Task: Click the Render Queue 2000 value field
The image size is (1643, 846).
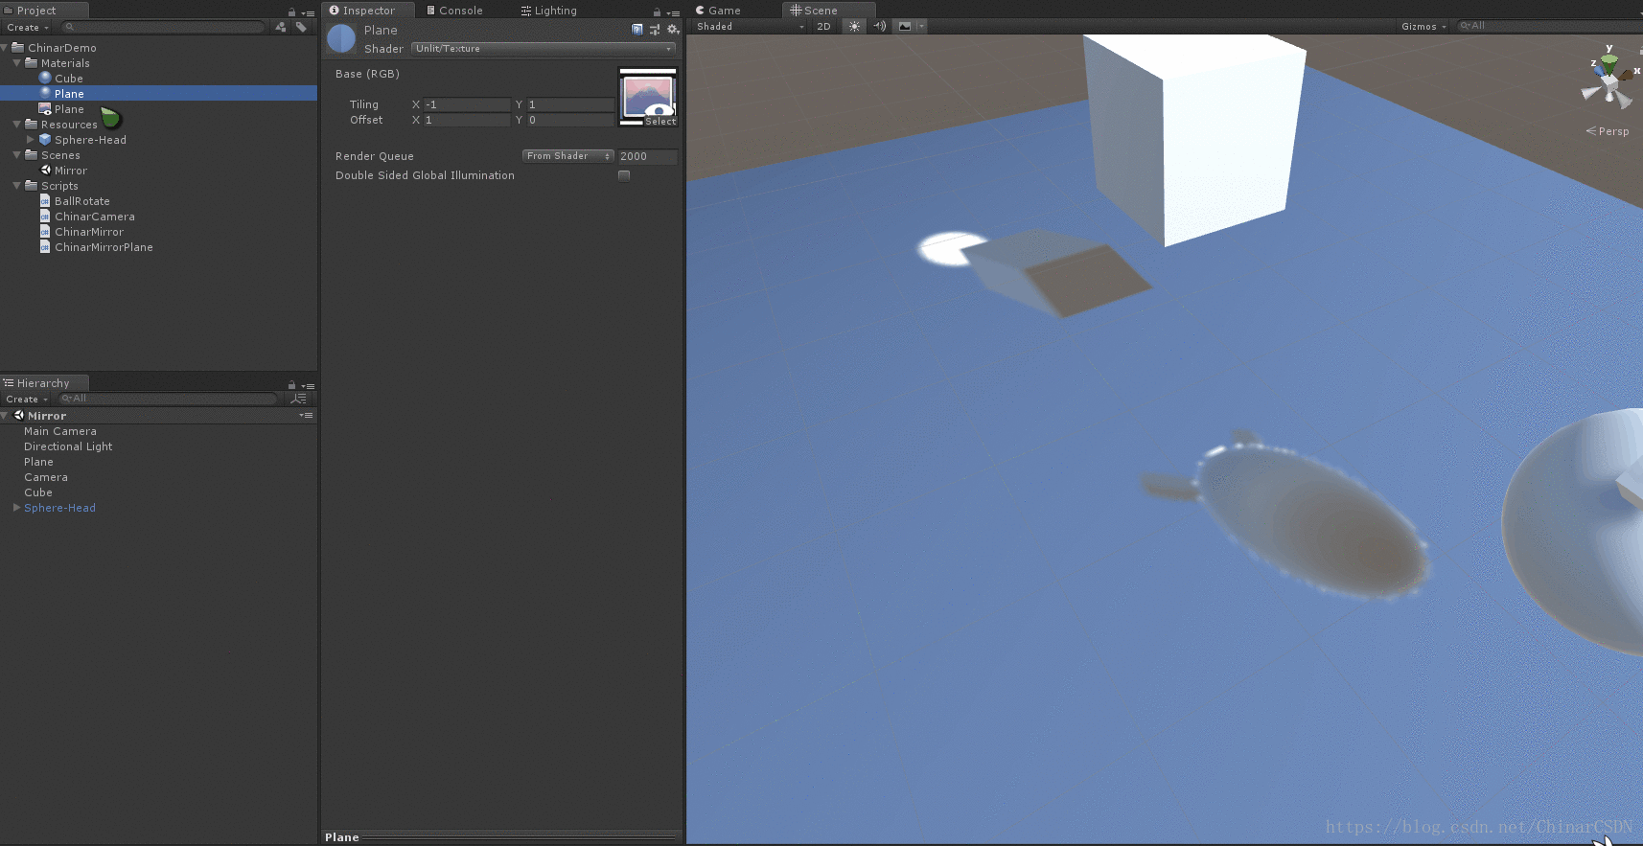Action: (x=647, y=156)
